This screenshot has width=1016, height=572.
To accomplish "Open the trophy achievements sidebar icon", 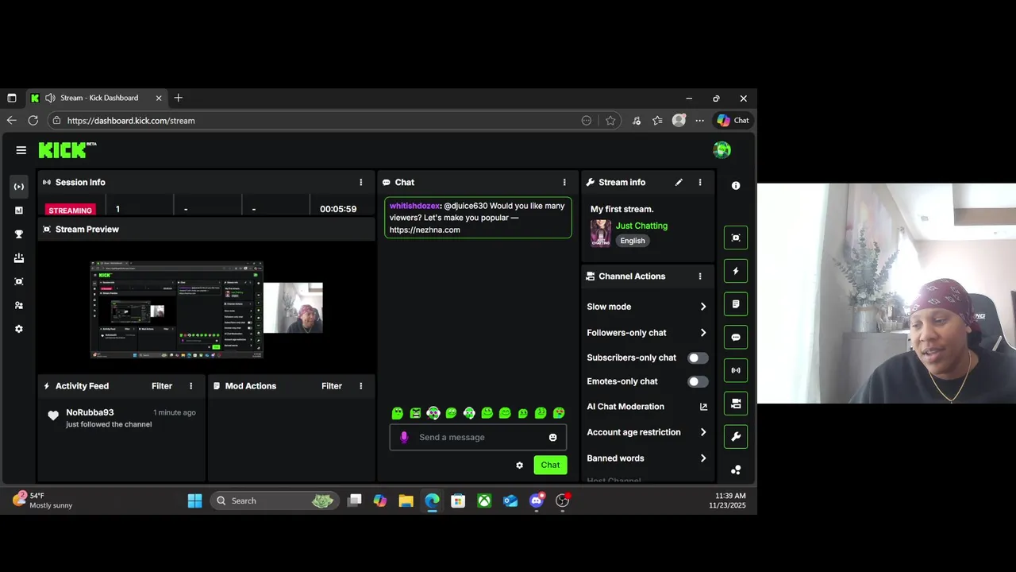I will pos(19,234).
